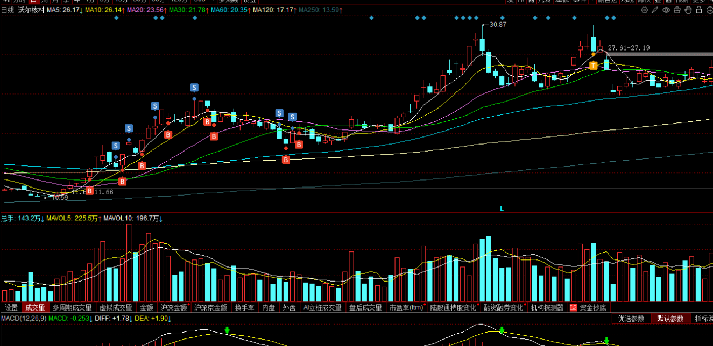The width and height of the screenshot is (713, 346).
Task: Select the hand pan tool icon
Action: pos(688,10)
